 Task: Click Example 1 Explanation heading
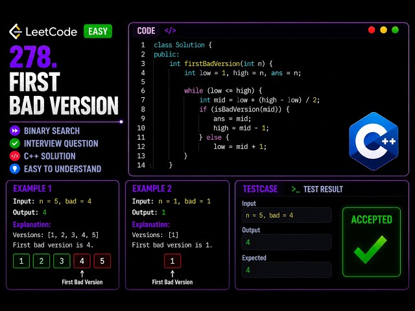[32, 225]
